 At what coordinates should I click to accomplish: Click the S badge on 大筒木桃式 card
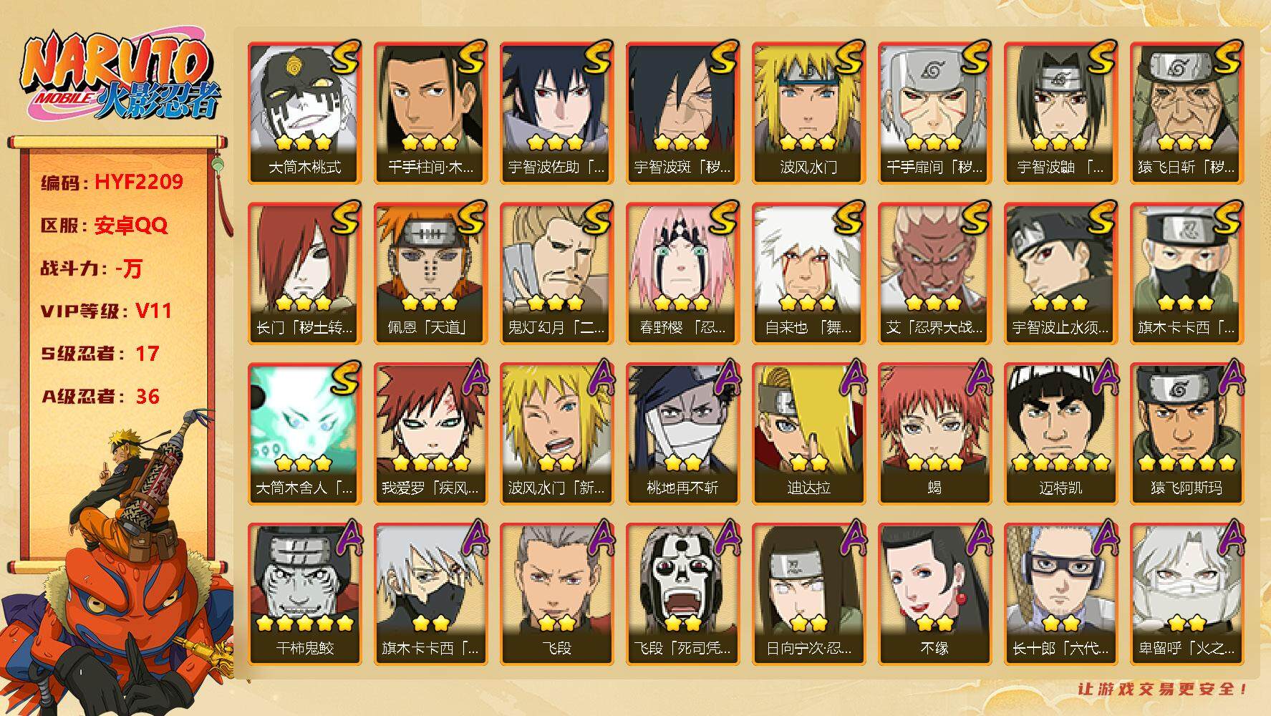click(x=344, y=57)
